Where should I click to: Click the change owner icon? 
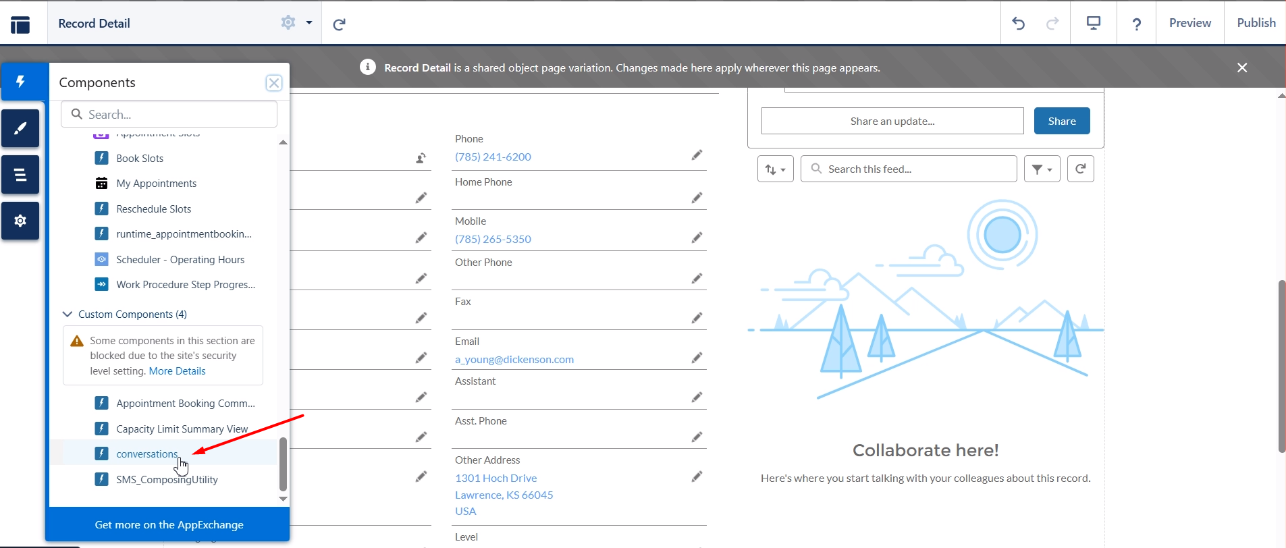[421, 159]
